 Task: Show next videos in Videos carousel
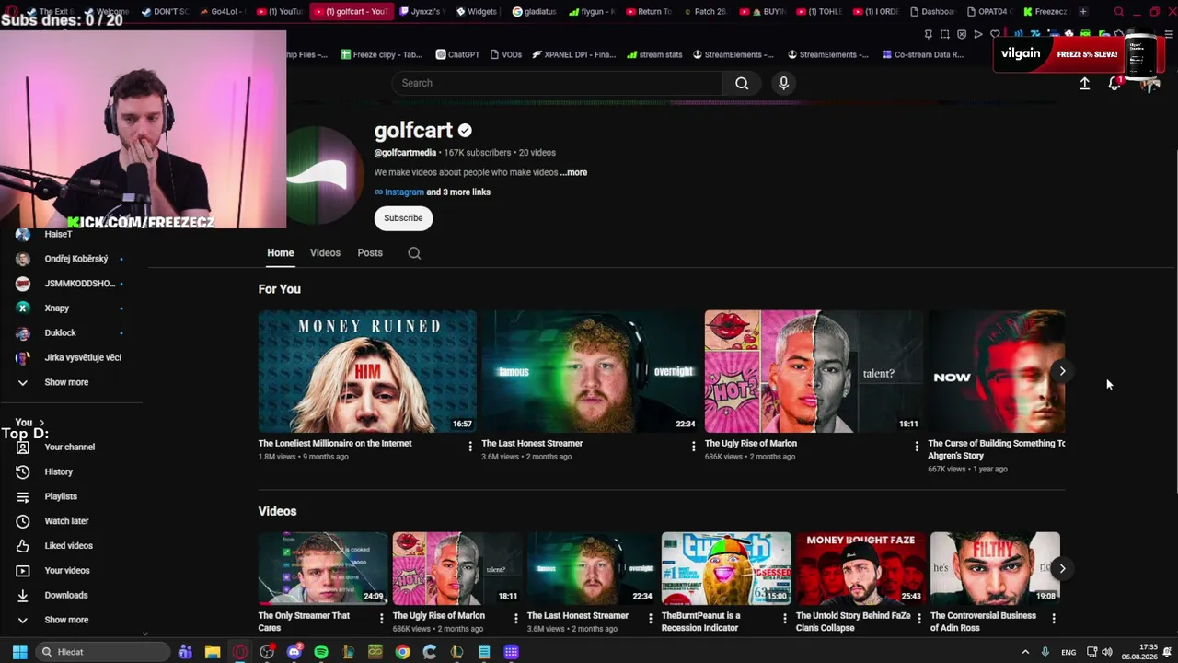[x=1062, y=568]
